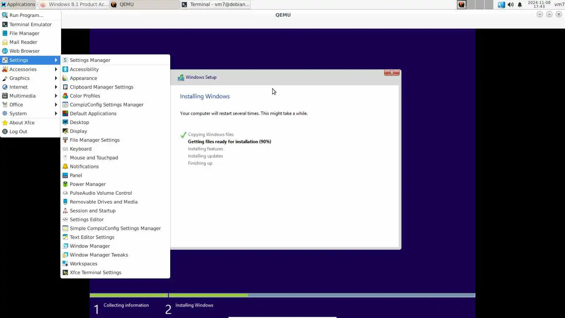The image size is (565, 318).
Task: Select the Keyboard settings icon
Action: (65, 149)
